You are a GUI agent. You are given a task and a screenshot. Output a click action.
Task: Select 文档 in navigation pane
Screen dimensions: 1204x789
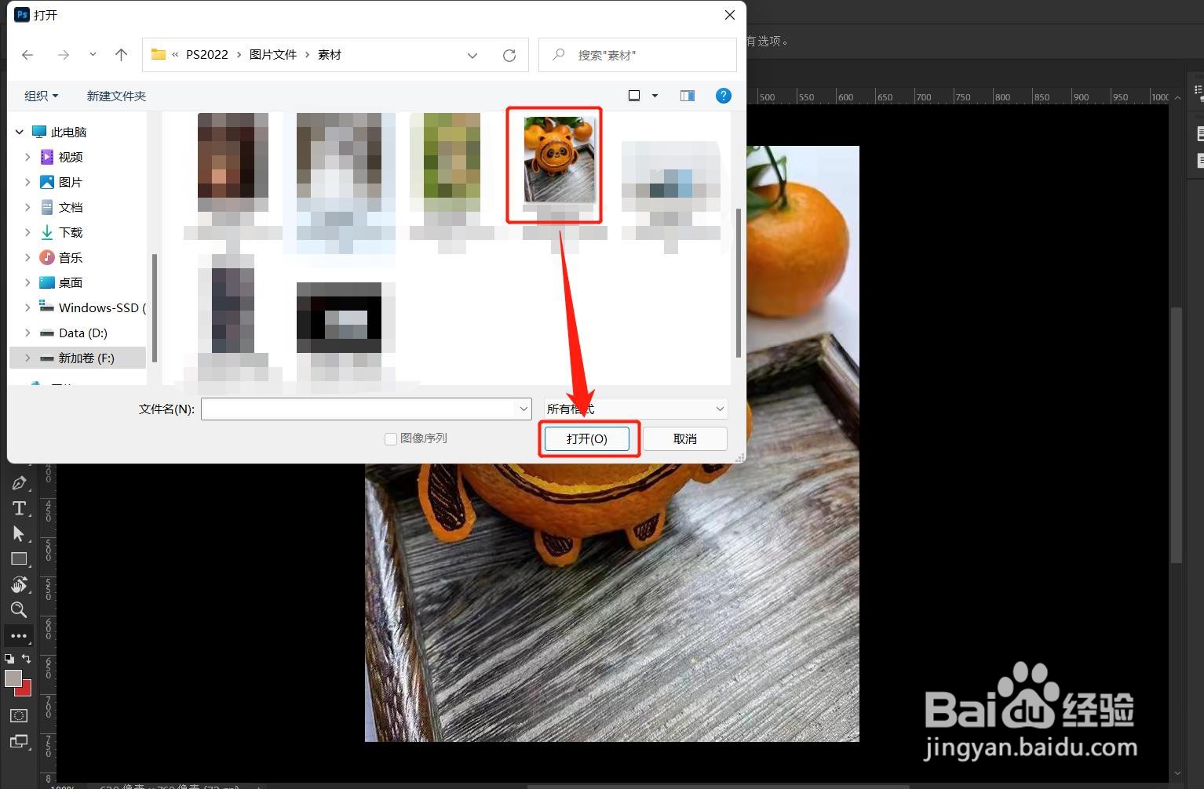71,207
